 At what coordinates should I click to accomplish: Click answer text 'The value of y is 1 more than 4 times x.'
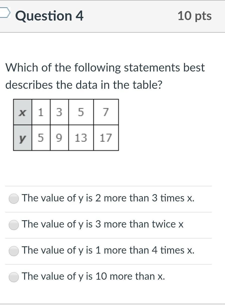[108, 250]
